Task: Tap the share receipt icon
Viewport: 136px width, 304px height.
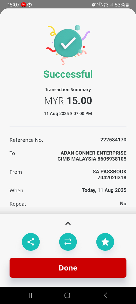Action: click(31, 242)
